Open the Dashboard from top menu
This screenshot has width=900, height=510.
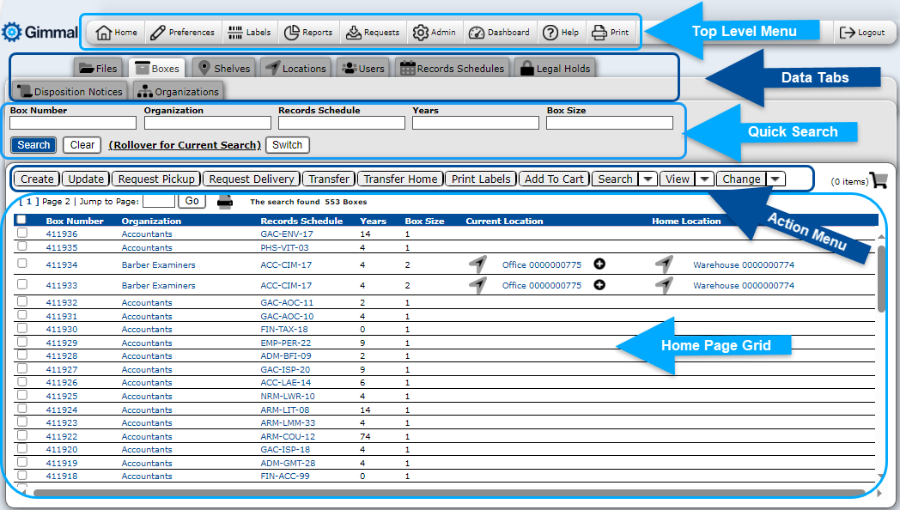(500, 33)
